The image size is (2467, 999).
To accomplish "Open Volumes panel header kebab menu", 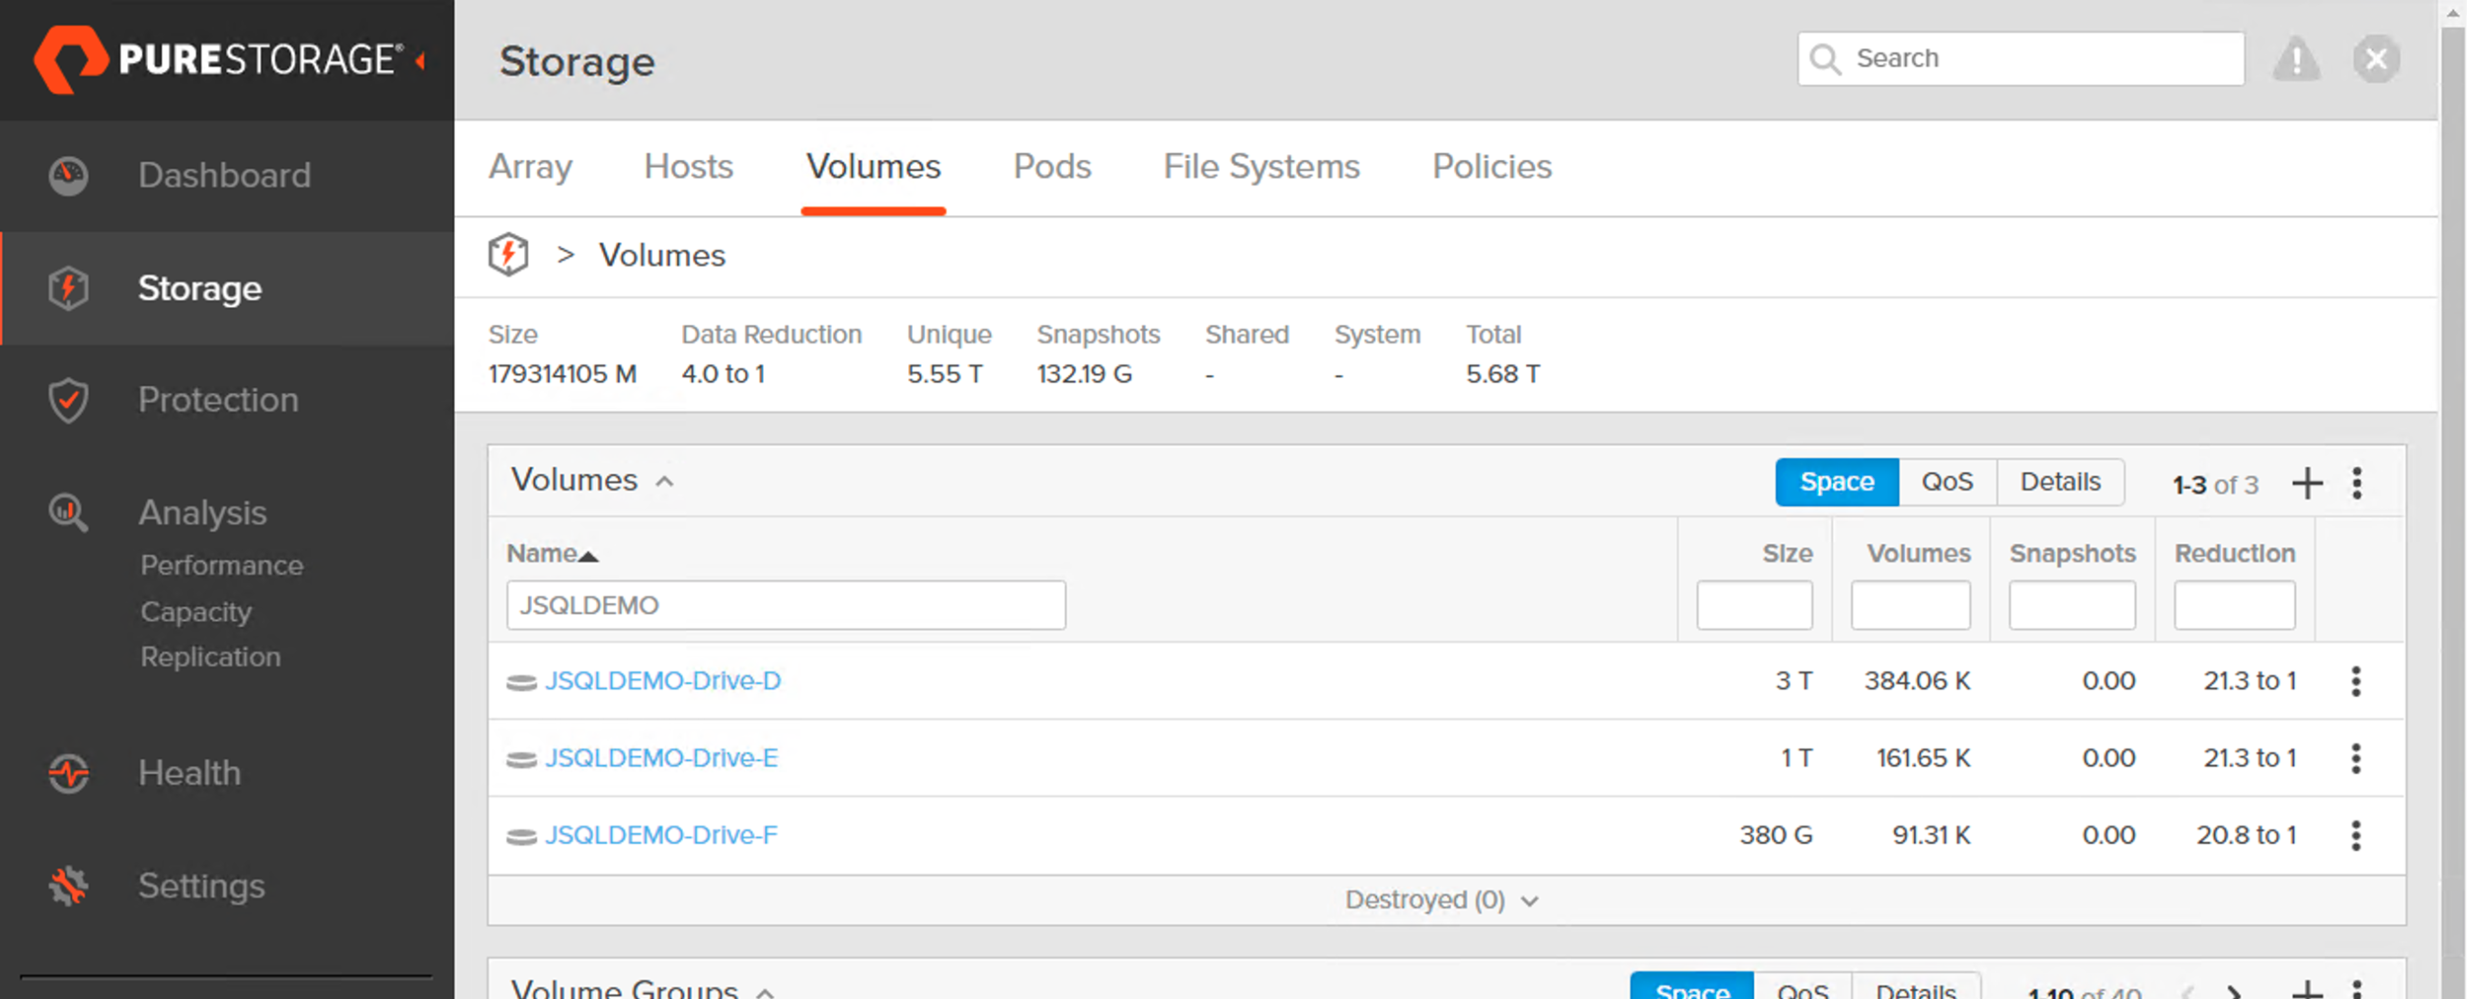I will (2357, 483).
